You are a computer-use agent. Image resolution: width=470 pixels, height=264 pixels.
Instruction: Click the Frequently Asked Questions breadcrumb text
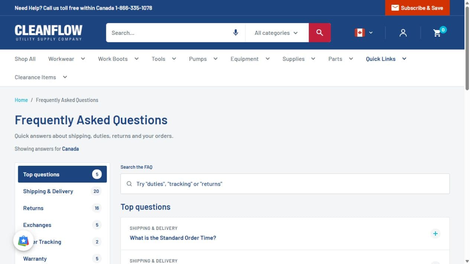[67, 100]
